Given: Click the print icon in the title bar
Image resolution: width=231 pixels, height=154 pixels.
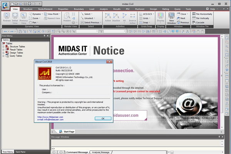Looking at the screenshot, I should 29,4.
